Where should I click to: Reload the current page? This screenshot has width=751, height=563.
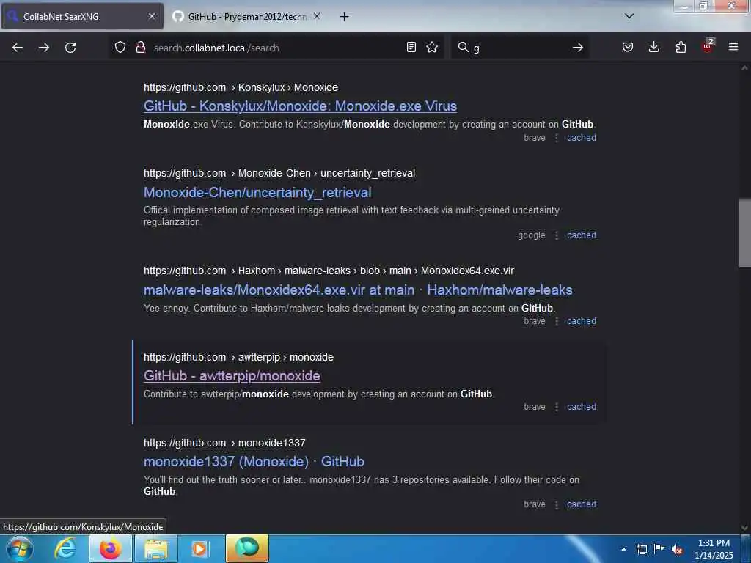70,48
